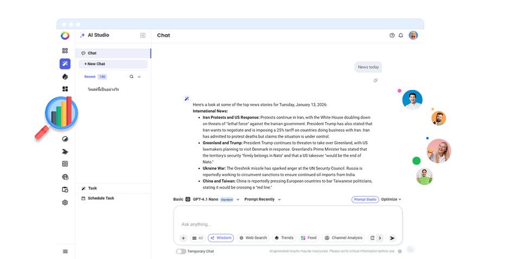Collapse the AI Studio side panel
This screenshot has width=511, height=259.
[143, 35]
